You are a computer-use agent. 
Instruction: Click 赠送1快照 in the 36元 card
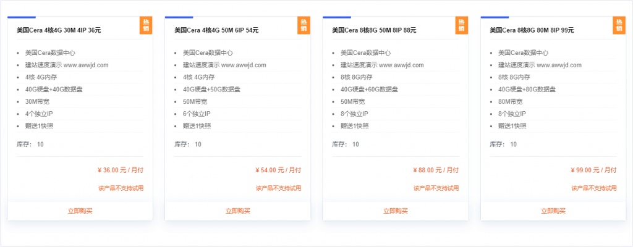(39, 126)
